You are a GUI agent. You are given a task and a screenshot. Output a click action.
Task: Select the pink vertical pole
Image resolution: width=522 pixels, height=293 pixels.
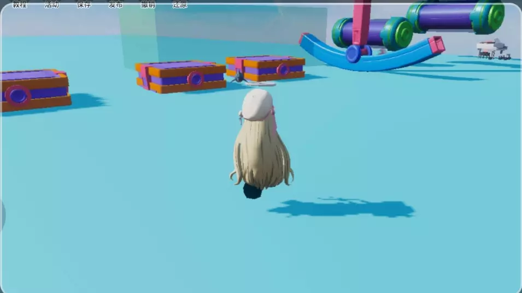click(361, 22)
